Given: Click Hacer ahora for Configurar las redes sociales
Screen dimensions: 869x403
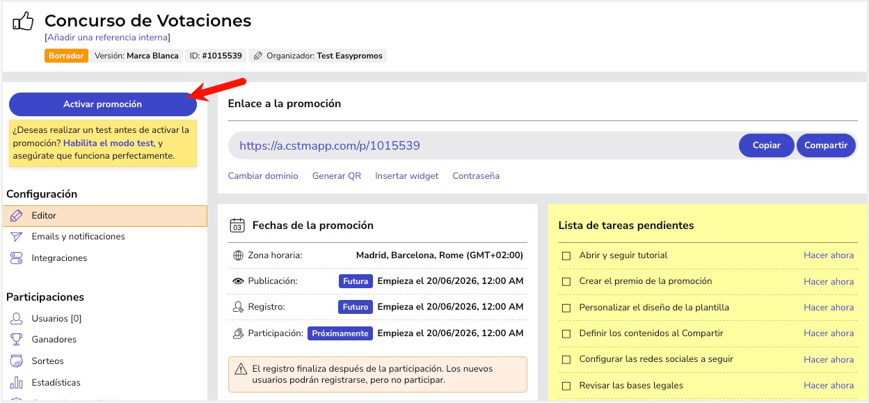Looking at the screenshot, I should tap(829, 360).
